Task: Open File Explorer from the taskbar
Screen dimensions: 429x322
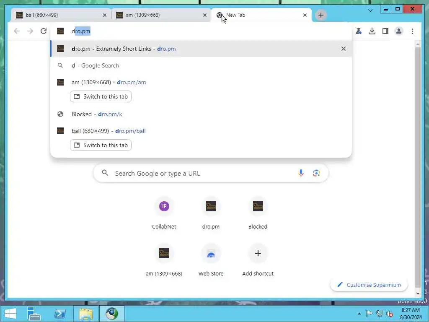Action: click(86, 314)
